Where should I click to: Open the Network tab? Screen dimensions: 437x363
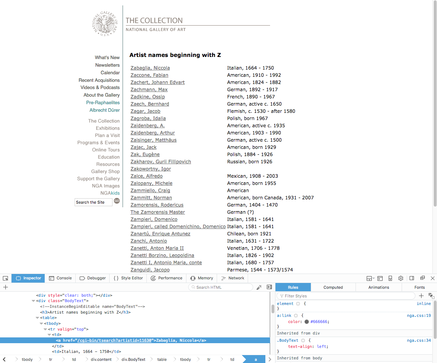(x=233, y=278)
